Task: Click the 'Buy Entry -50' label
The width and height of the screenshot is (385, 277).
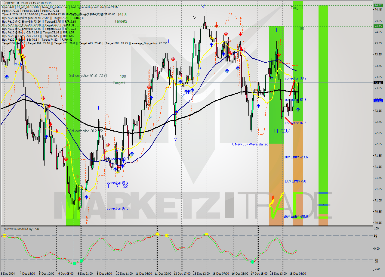Action: (295, 181)
